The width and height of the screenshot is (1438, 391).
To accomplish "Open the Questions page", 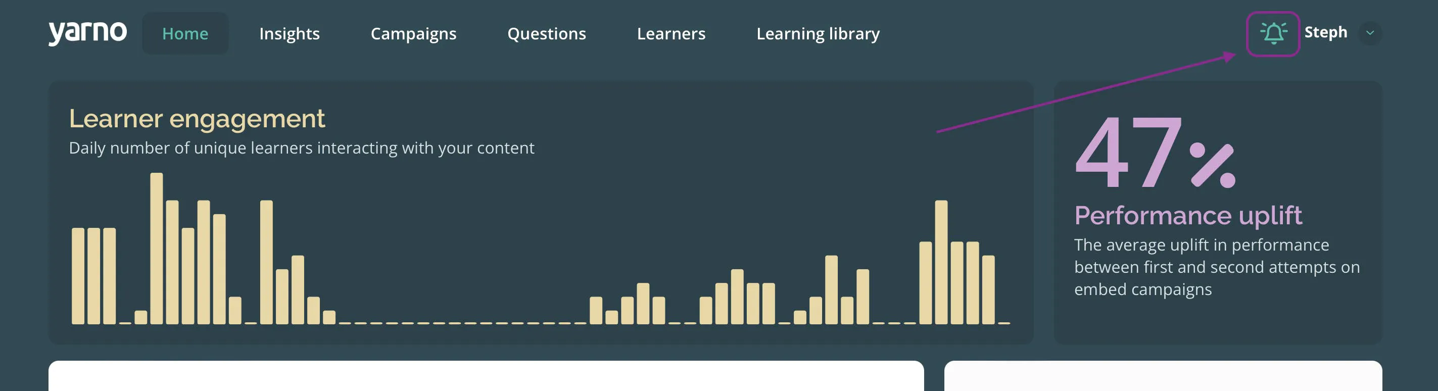I will pyautogui.click(x=546, y=33).
